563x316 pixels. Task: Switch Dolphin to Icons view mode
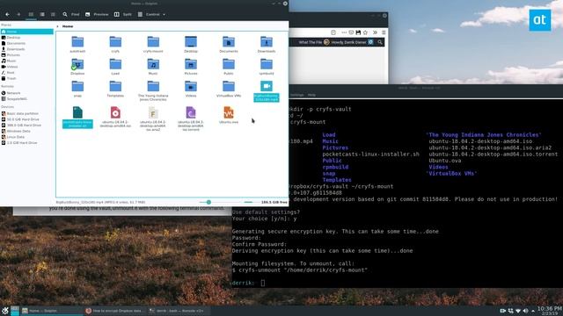pyautogui.click(x=31, y=14)
